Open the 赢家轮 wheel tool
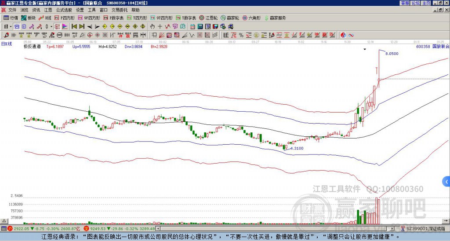 click(230, 18)
